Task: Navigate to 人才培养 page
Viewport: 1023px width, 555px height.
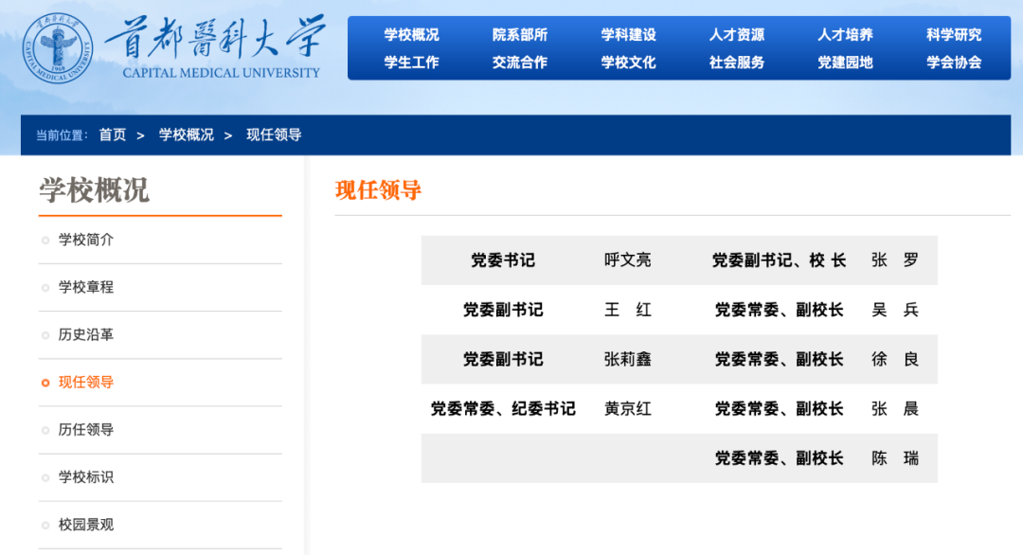Action: (x=846, y=34)
